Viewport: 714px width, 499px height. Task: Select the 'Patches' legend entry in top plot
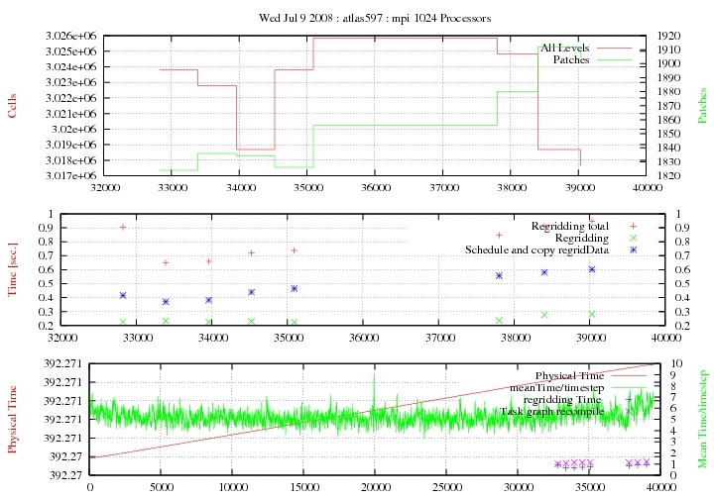click(x=571, y=59)
